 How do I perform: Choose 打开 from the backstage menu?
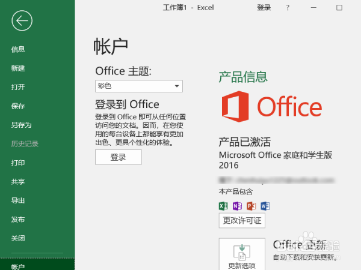coord(18,87)
